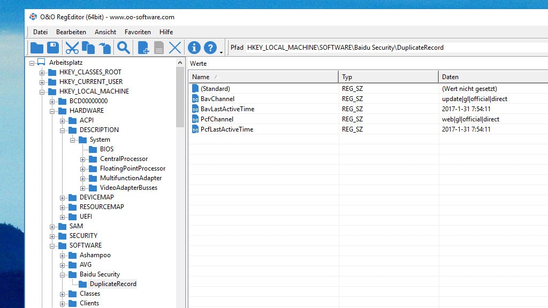The width and height of the screenshot is (548, 308).
Task: Select the AVG tree item
Action: [x=85, y=265]
